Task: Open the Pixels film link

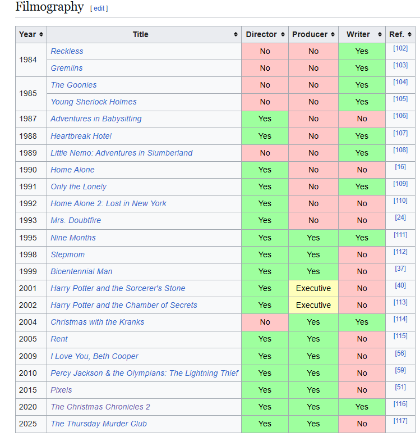Action: tap(61, 390)
